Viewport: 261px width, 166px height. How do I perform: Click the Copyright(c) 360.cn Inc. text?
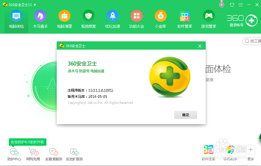101,103
